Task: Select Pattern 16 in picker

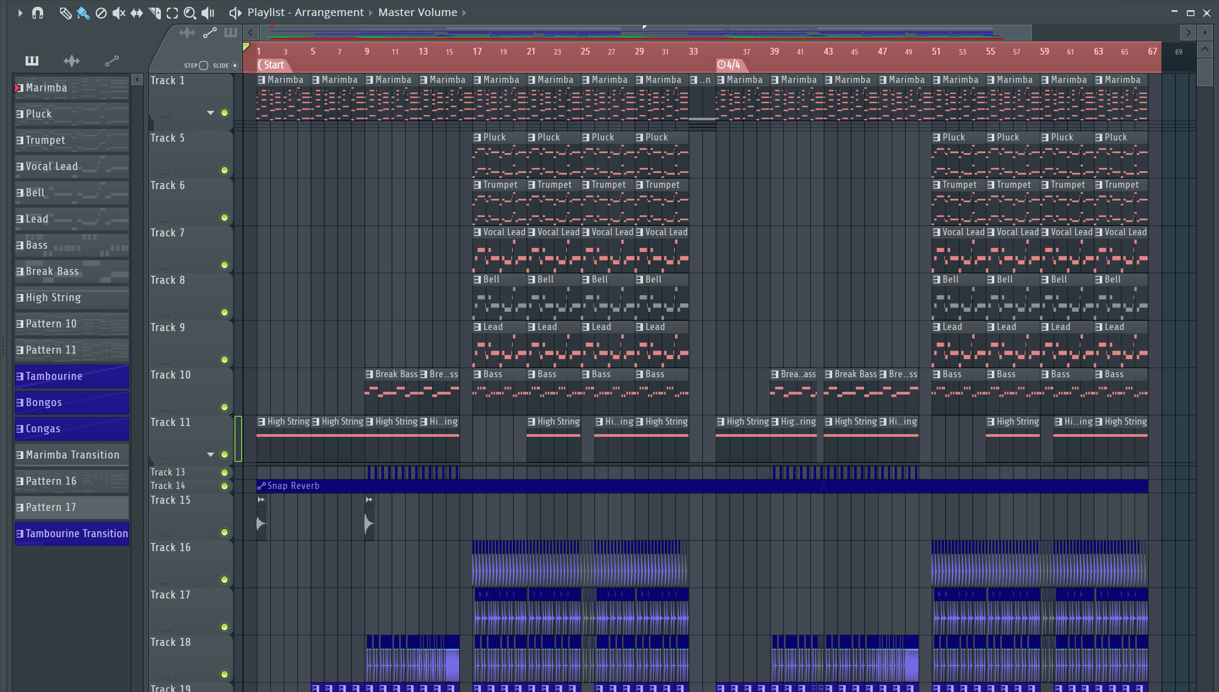Action: click(72, 481)
